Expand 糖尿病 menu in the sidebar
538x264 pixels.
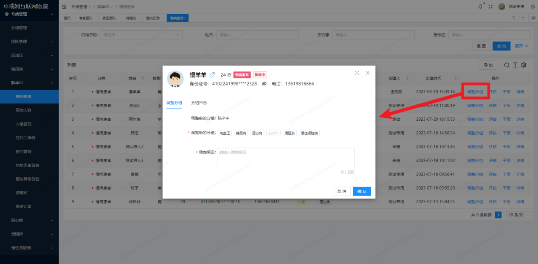click(x=29, y=69)
